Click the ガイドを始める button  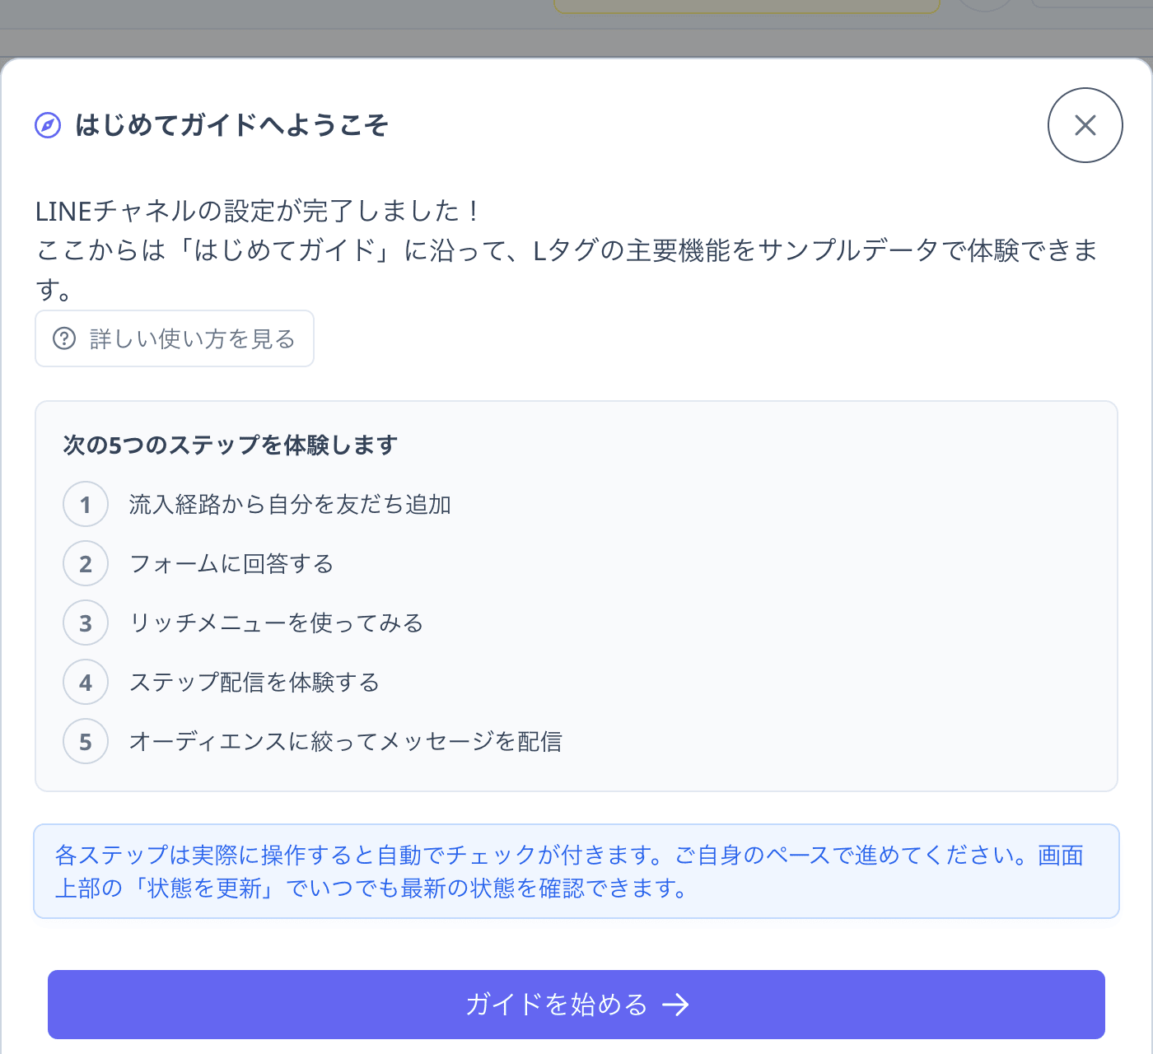click(576, 1005)
